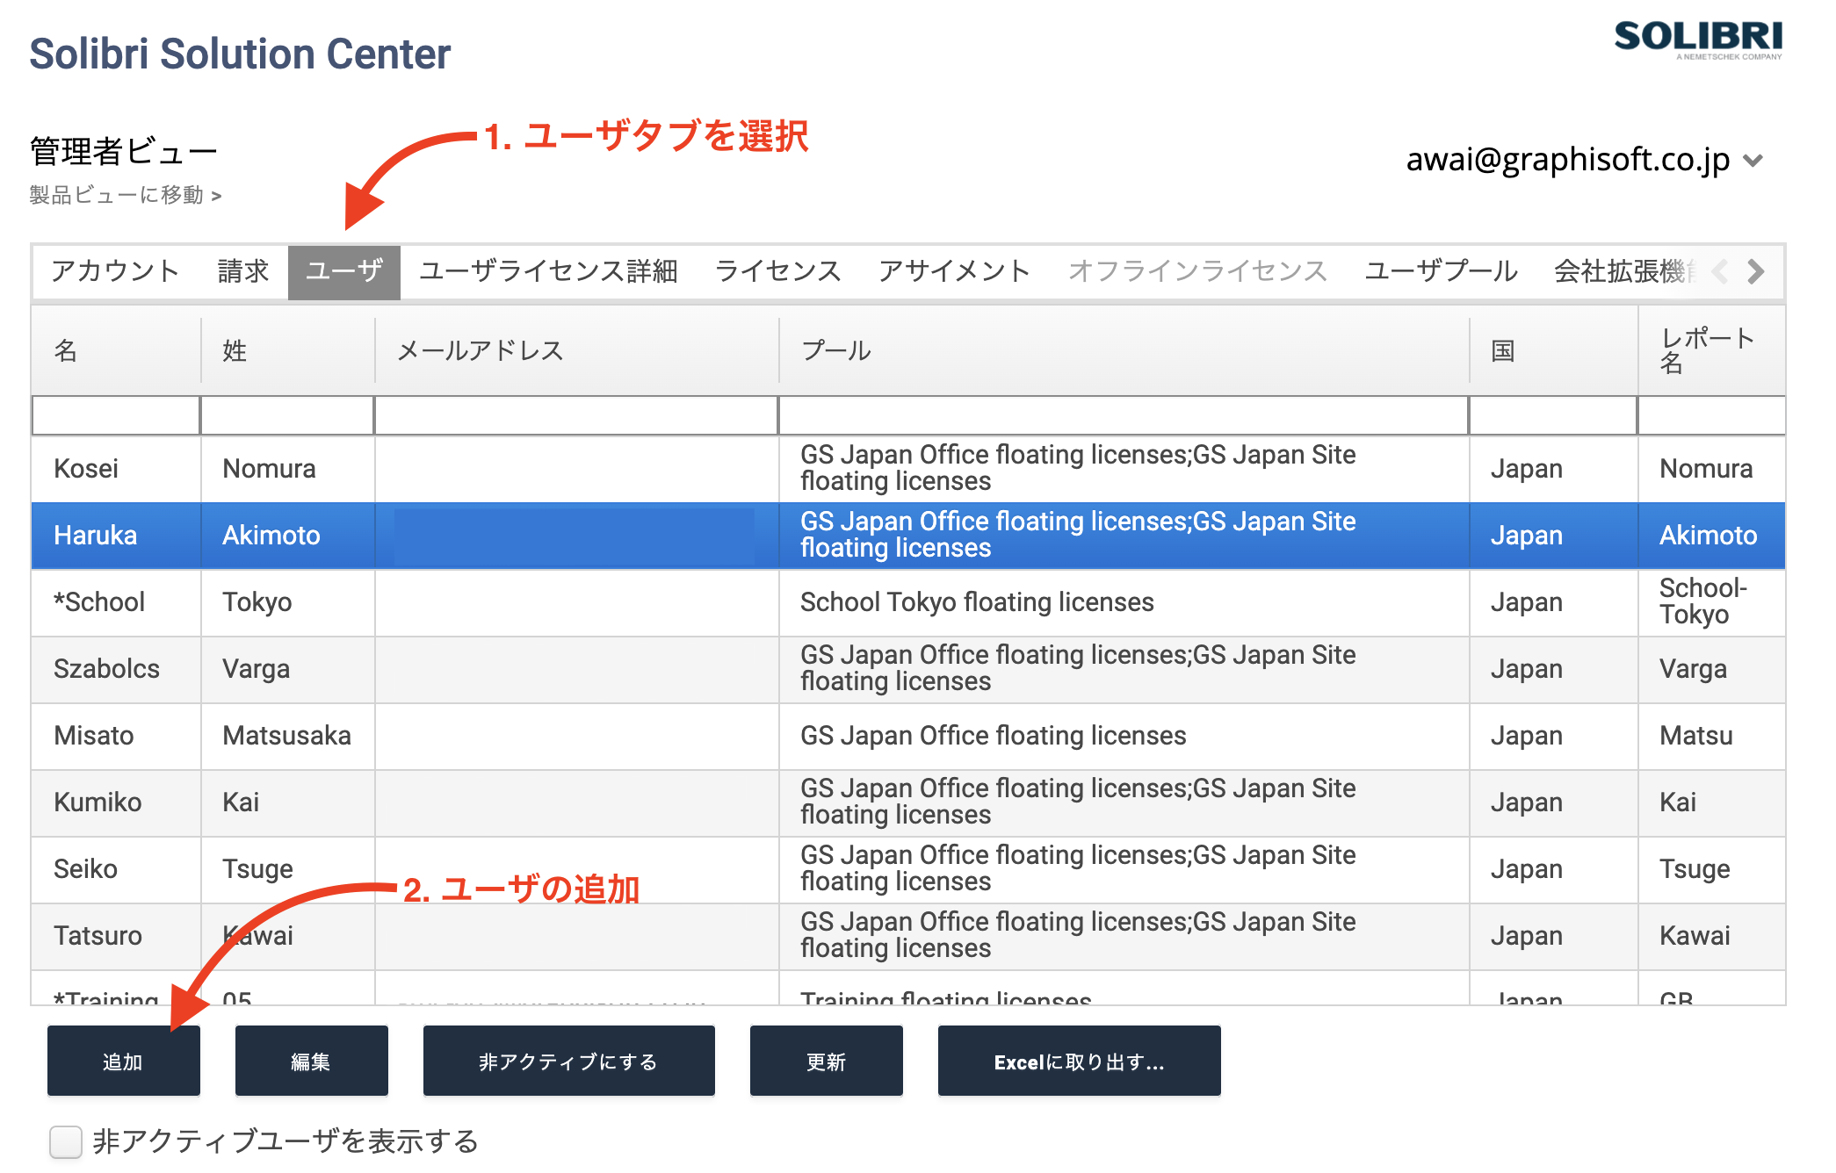Focus the 名 column filter field
1836x1173 pixels.
point(116,415)
